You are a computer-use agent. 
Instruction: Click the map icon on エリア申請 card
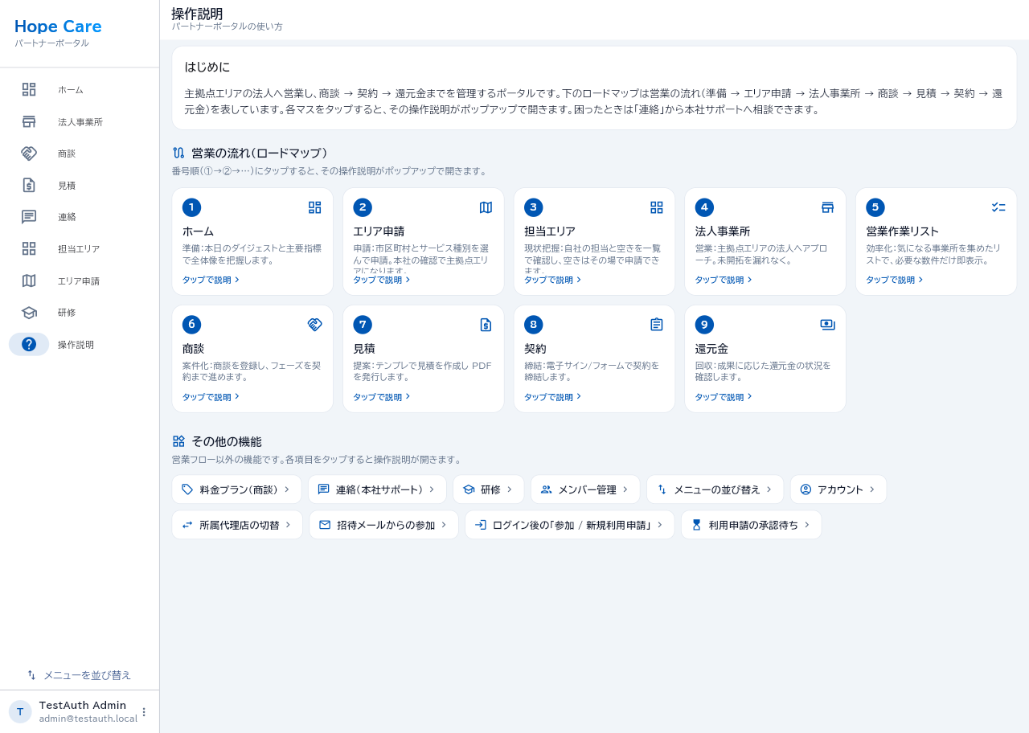(486, 207)
